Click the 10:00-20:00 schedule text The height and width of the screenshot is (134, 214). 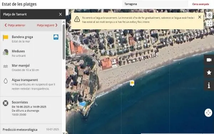tap(19, 115)
